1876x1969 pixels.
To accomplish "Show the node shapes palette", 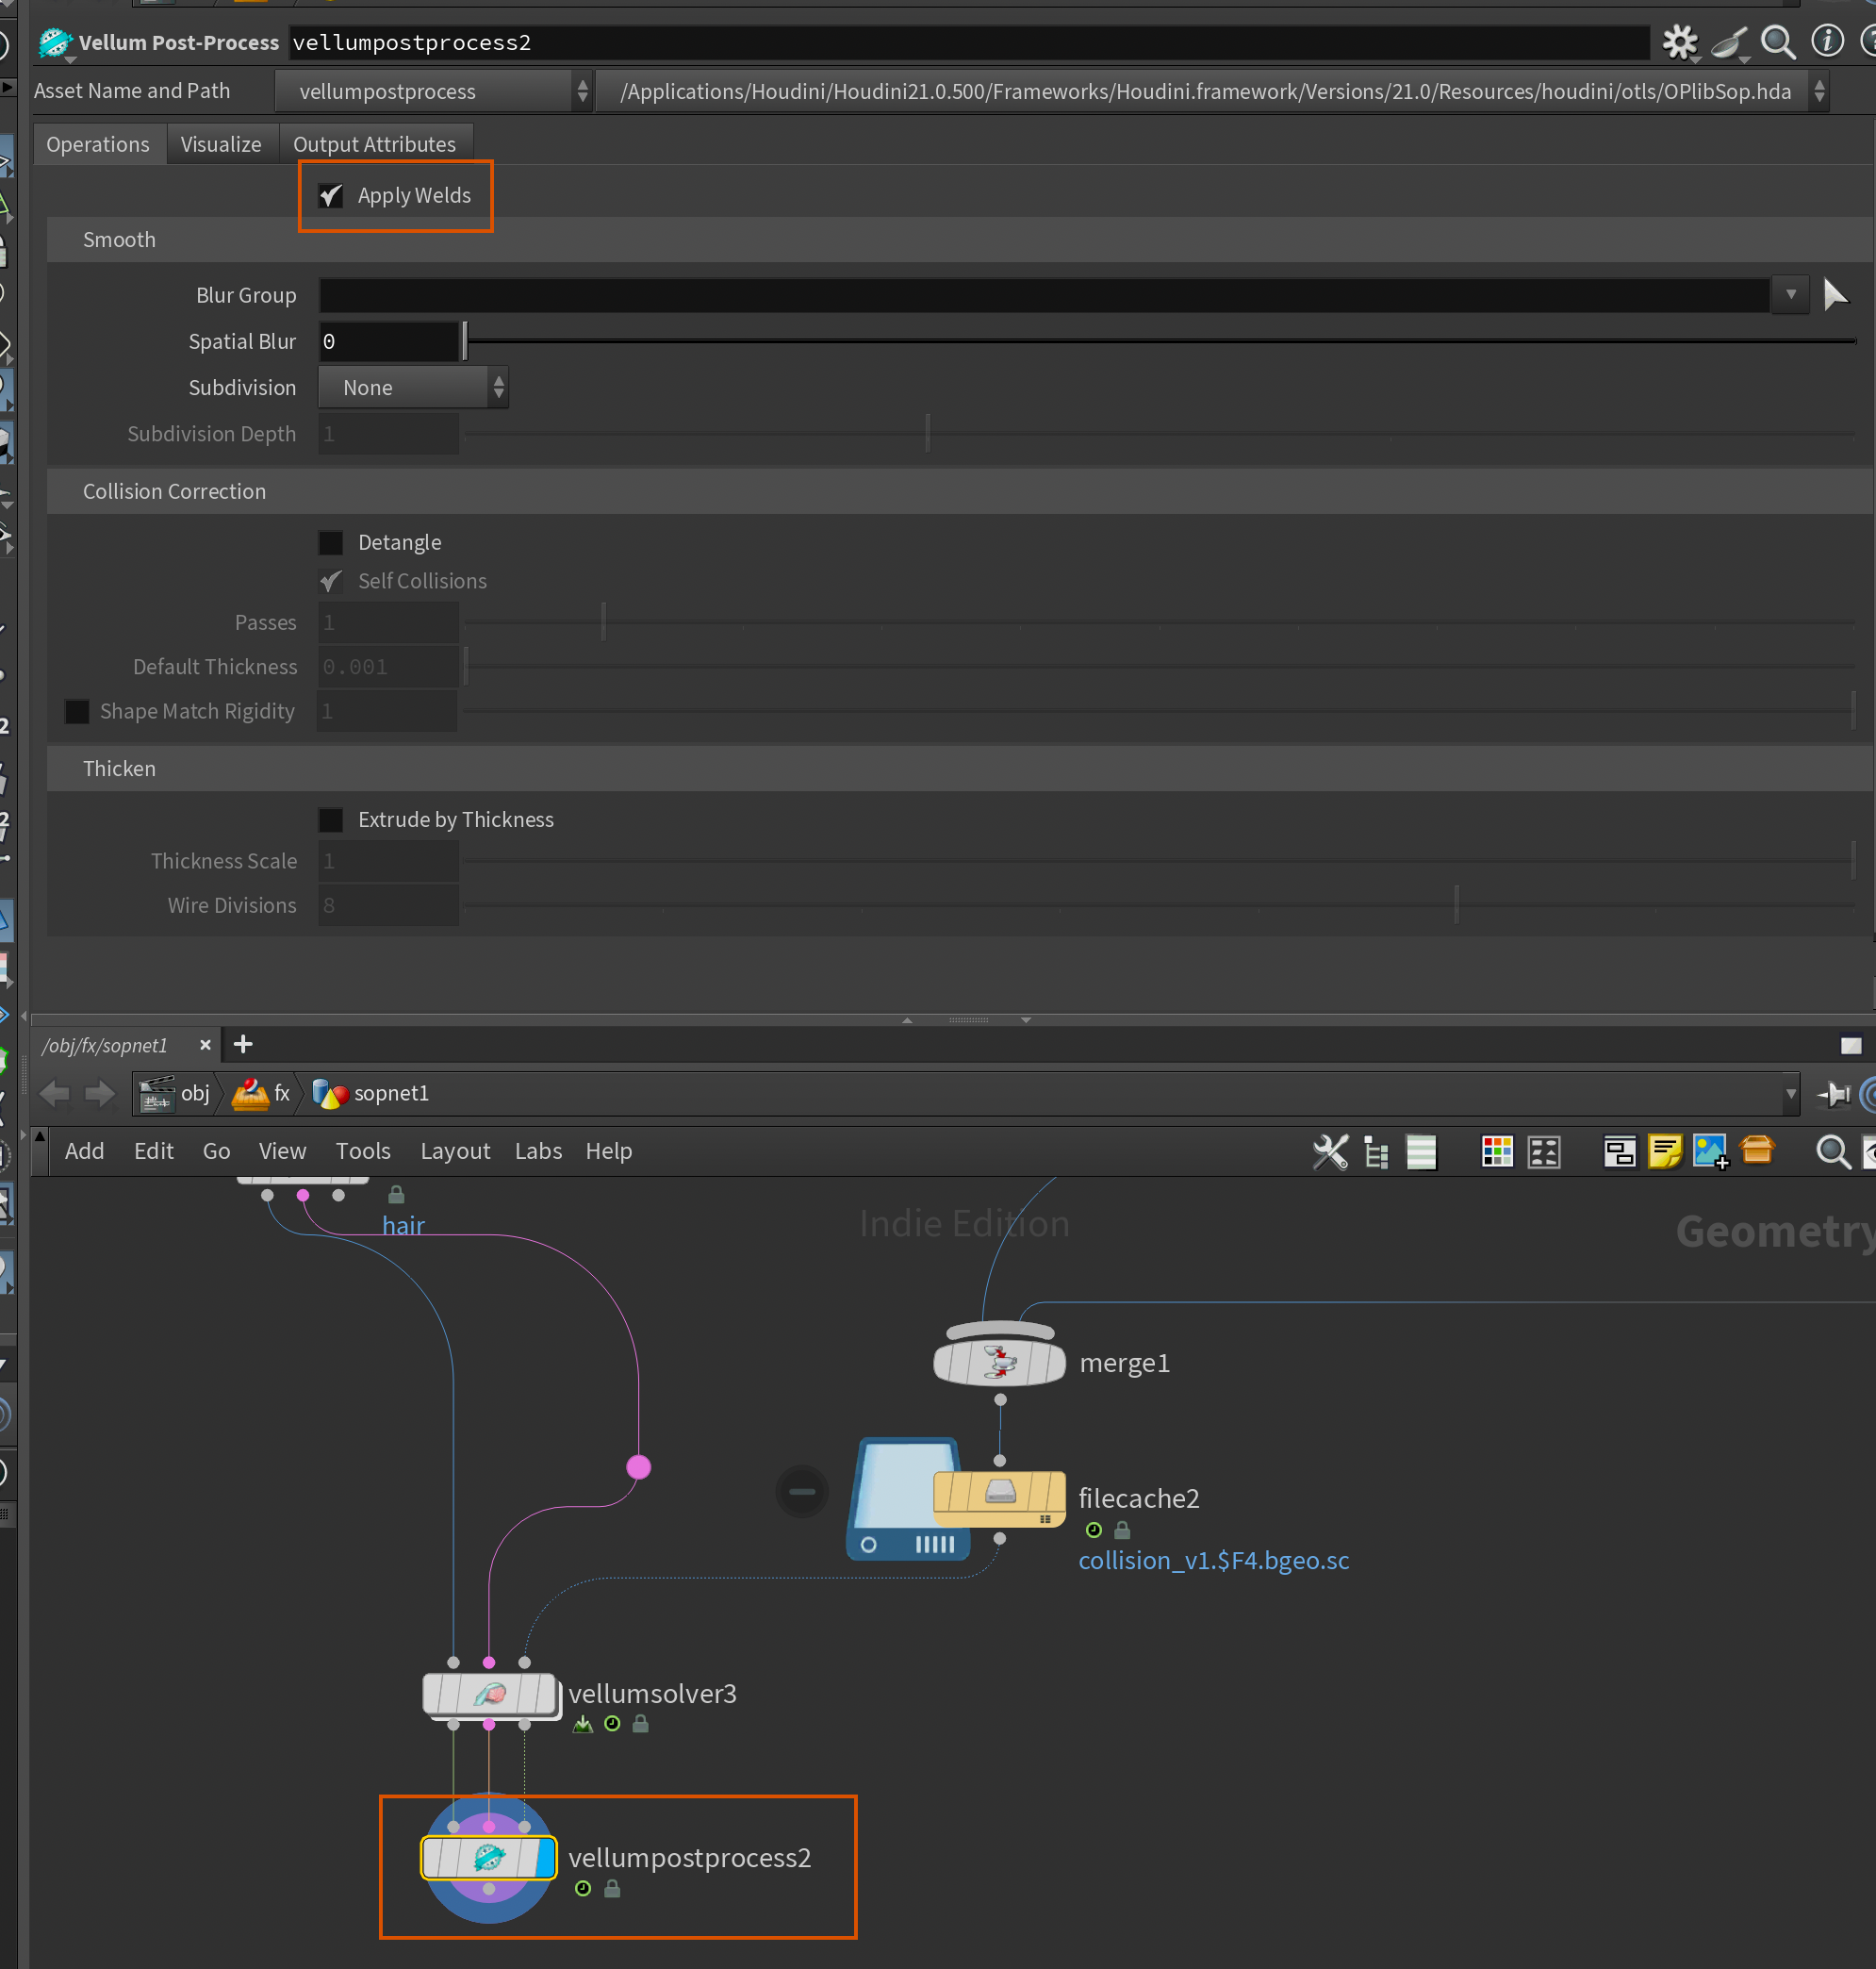I will tap(1544, 1151).
